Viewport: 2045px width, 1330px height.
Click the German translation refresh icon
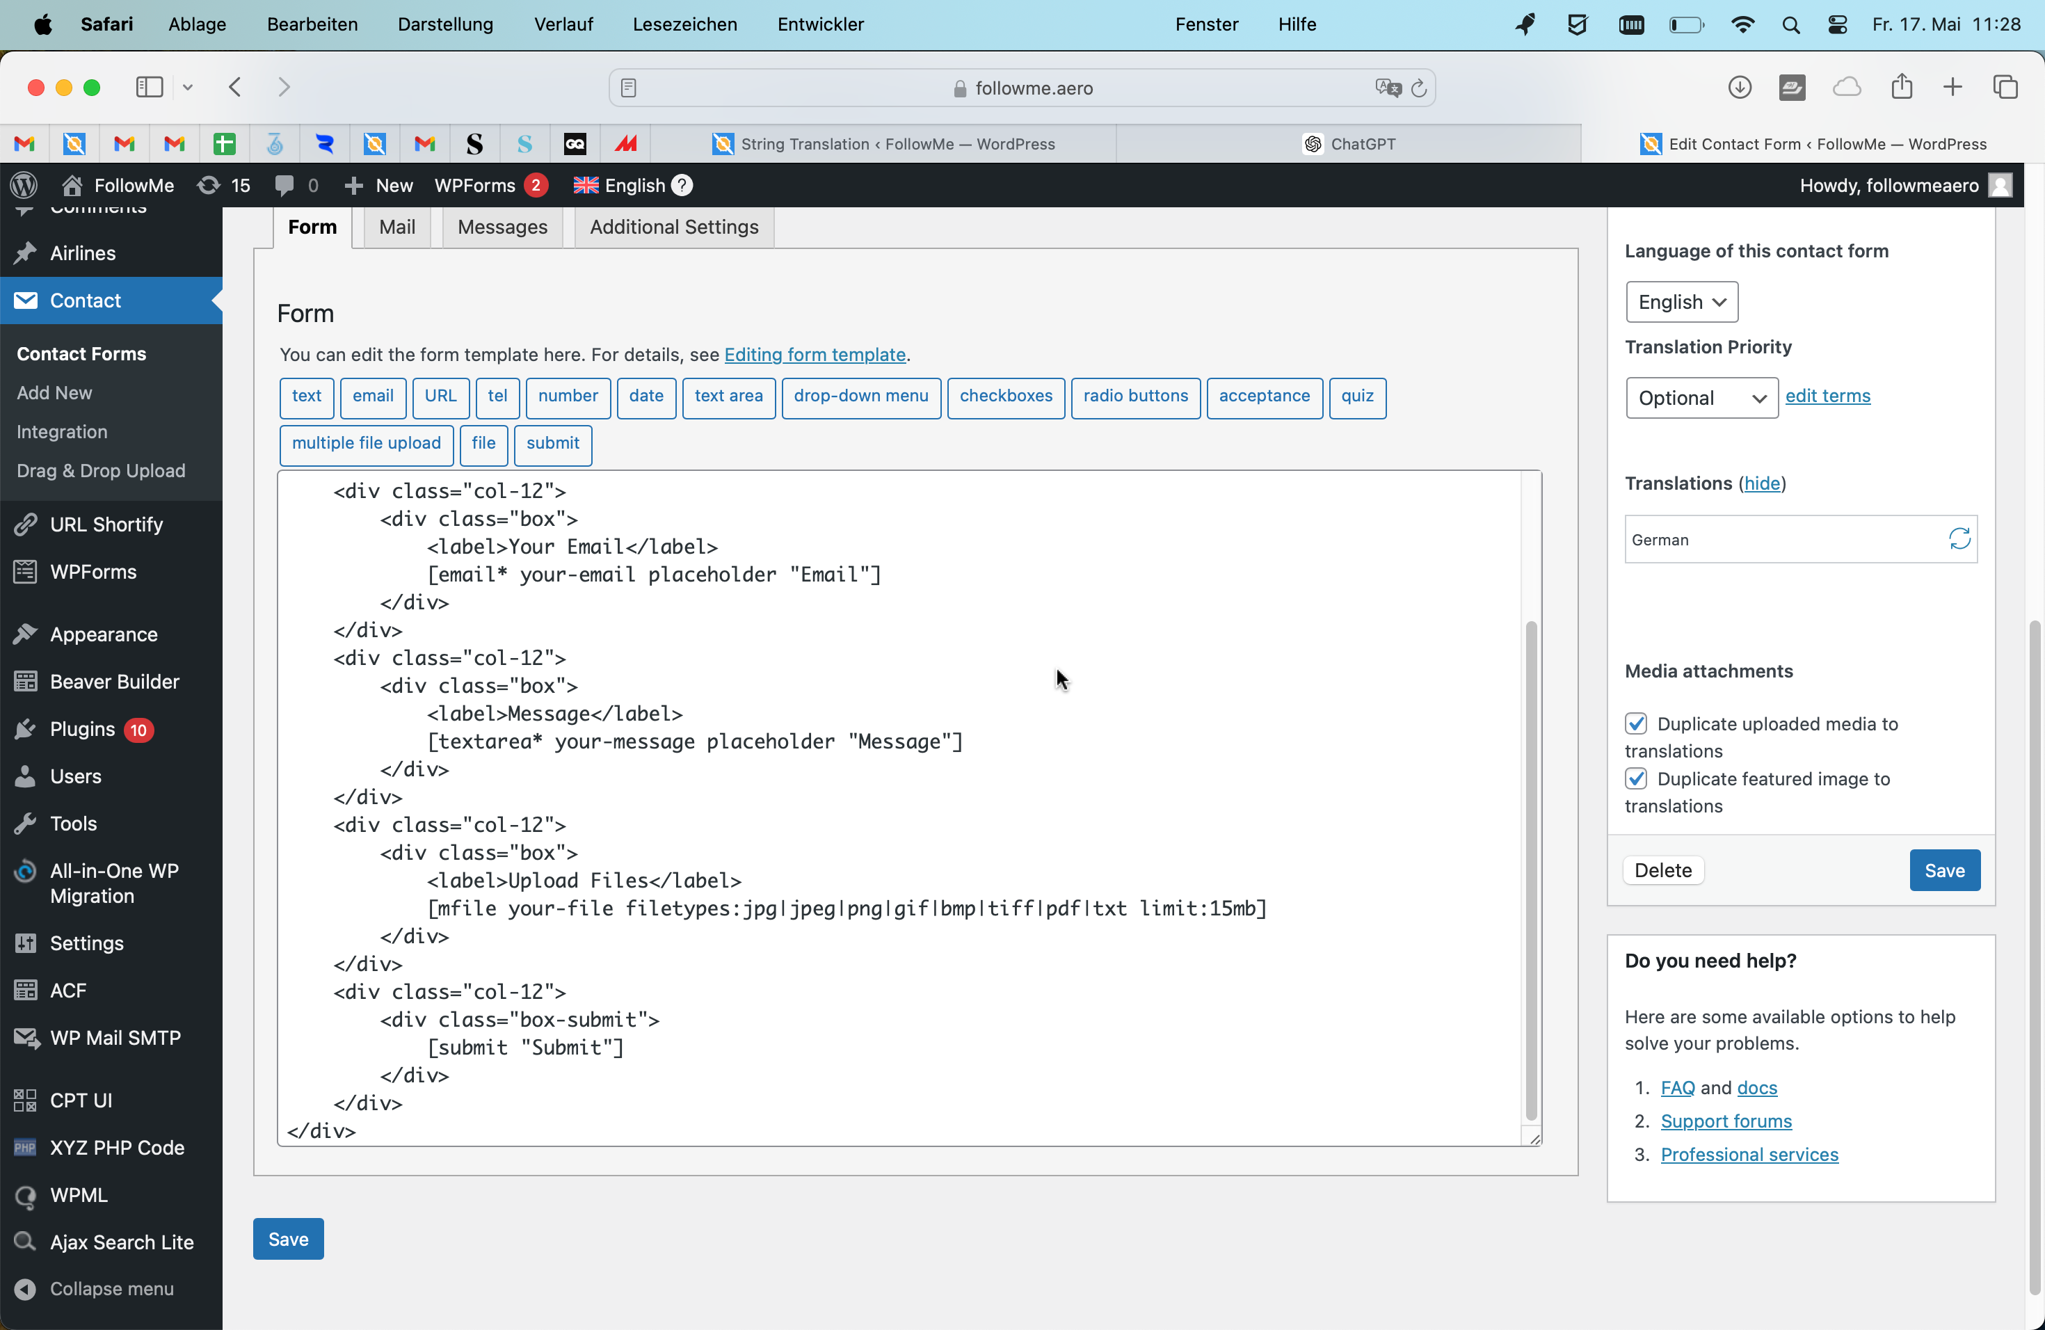pyautogui.click(x=1959, y=540)
